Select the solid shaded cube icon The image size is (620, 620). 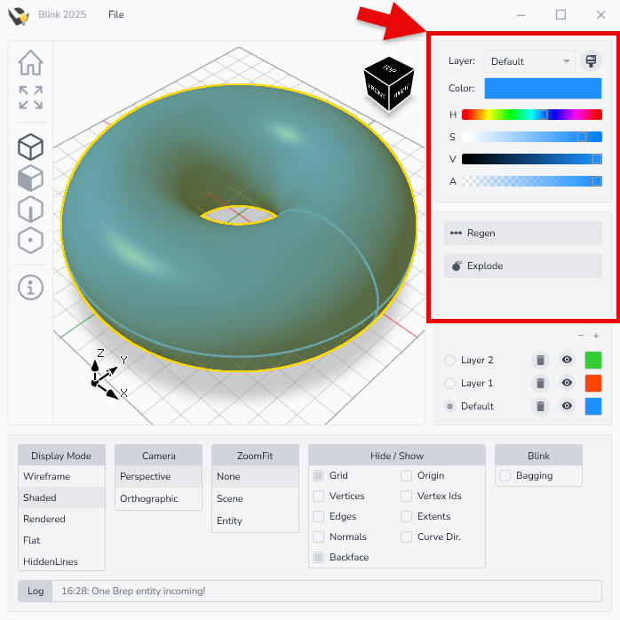[30, 178]
